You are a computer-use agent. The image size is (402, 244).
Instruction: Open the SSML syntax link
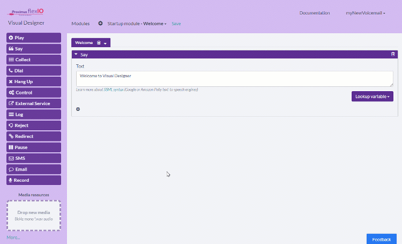pyautogui.click(x=114, y=90)
